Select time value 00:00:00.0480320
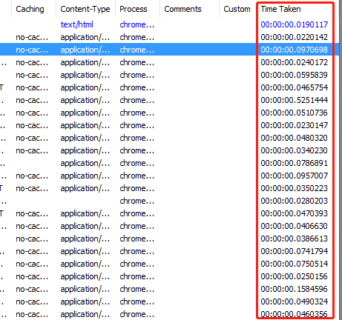 295,138
